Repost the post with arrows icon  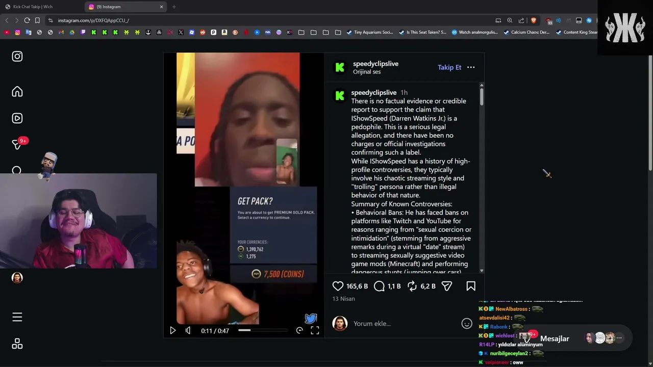click(412, 286)
